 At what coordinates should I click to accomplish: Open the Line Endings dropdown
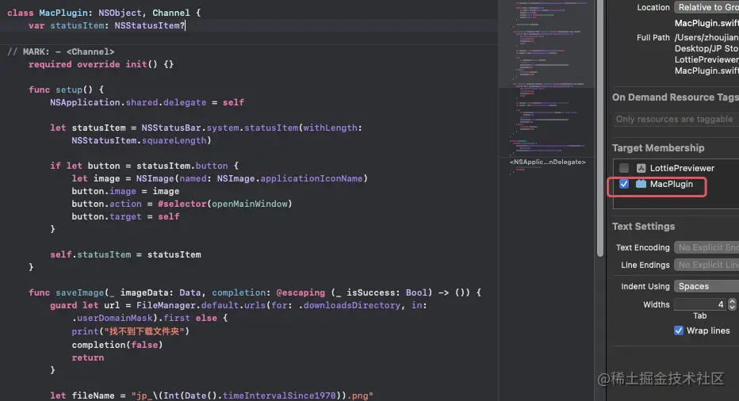706,265
